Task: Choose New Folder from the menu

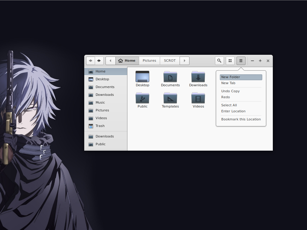Action: (x=241, y=77)
